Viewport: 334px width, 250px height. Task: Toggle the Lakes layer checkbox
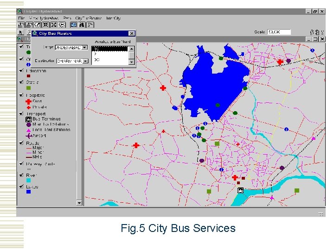pyautogui.click(x=21, y=187)
